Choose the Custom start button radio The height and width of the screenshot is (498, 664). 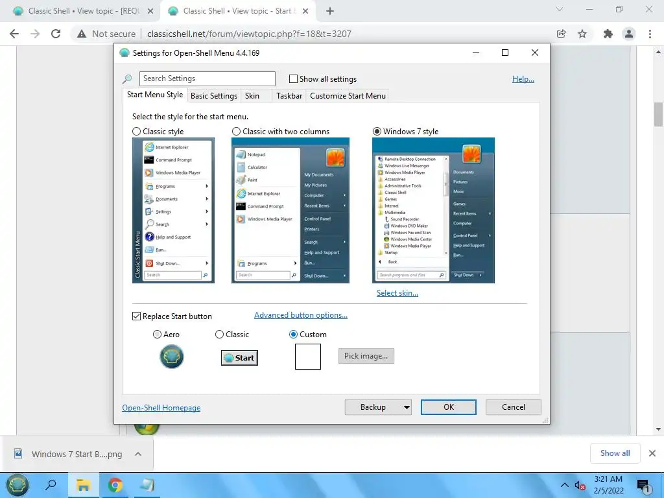(x=293, y=335)
